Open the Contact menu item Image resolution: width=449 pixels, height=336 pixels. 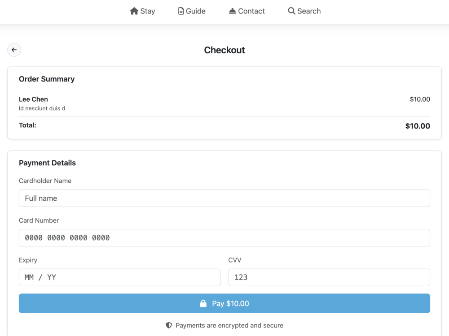[247, 11]
